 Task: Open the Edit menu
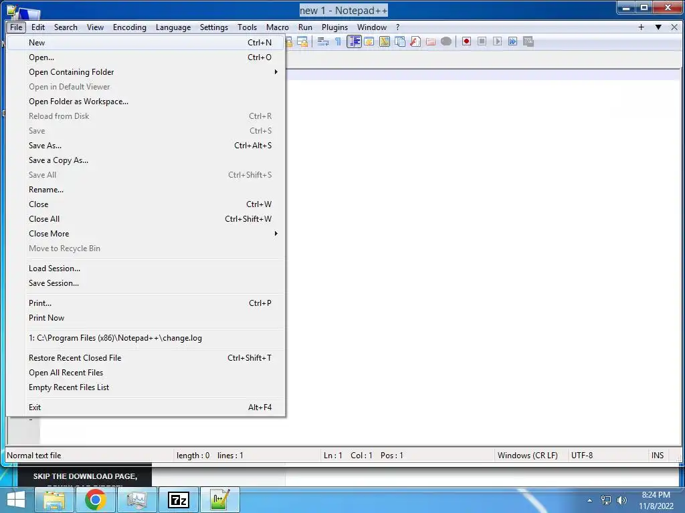38,27
